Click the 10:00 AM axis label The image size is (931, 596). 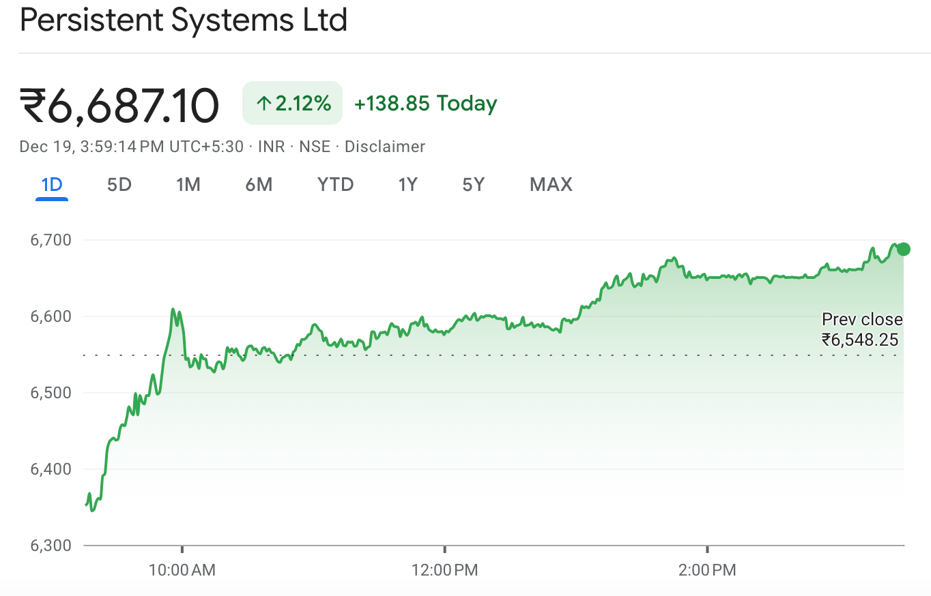pos(182,570)
